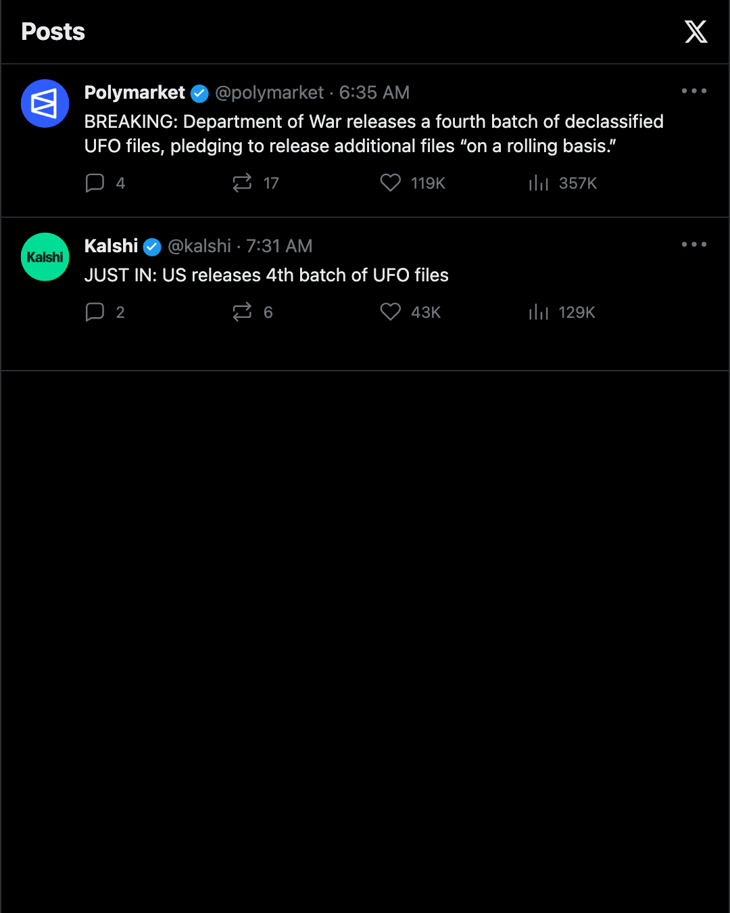
Task: Visit the @kalshi handle
Action: 199,246
